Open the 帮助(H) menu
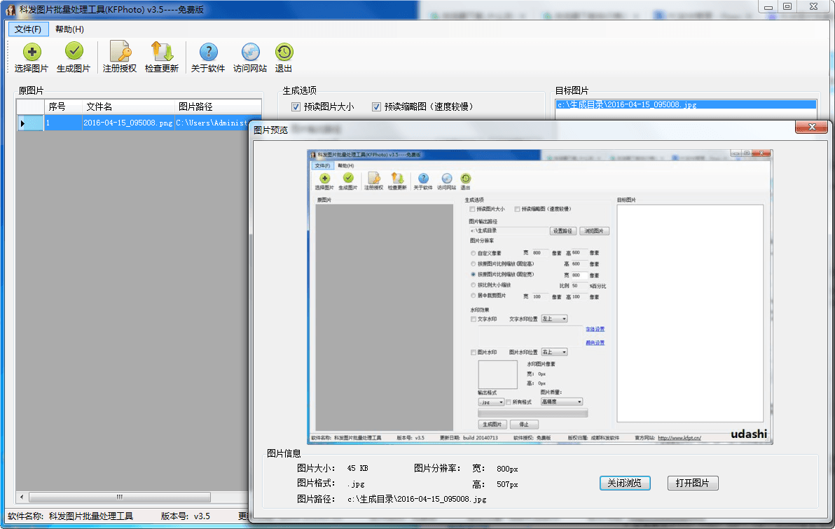Viewport: 835px width, 529px height. (x=69, y=29)
